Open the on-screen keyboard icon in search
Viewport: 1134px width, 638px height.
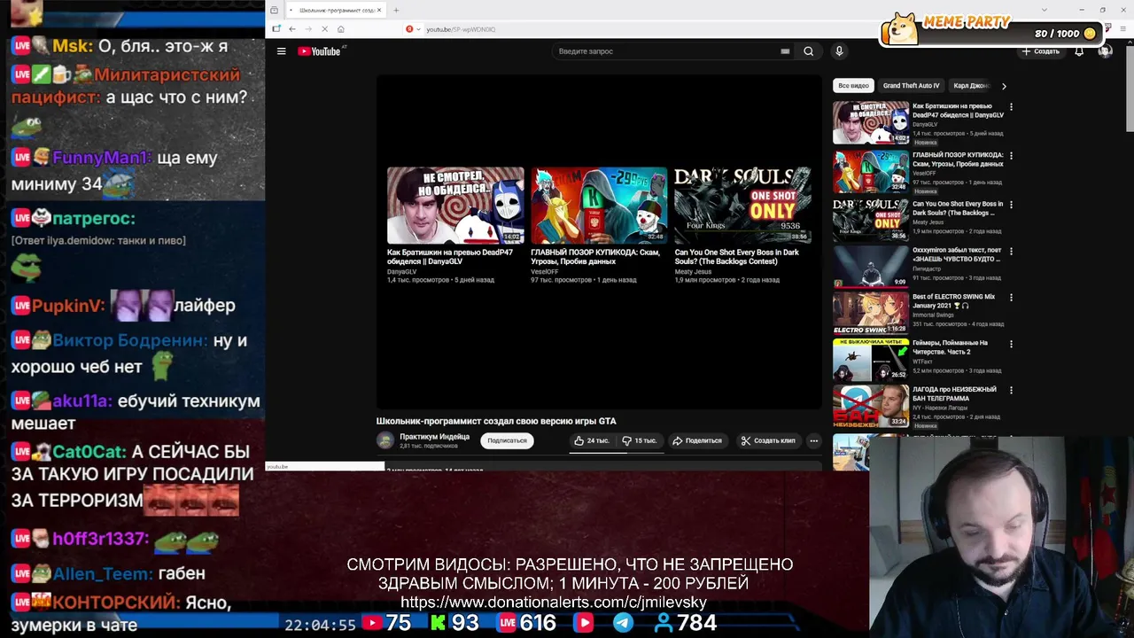785,51
